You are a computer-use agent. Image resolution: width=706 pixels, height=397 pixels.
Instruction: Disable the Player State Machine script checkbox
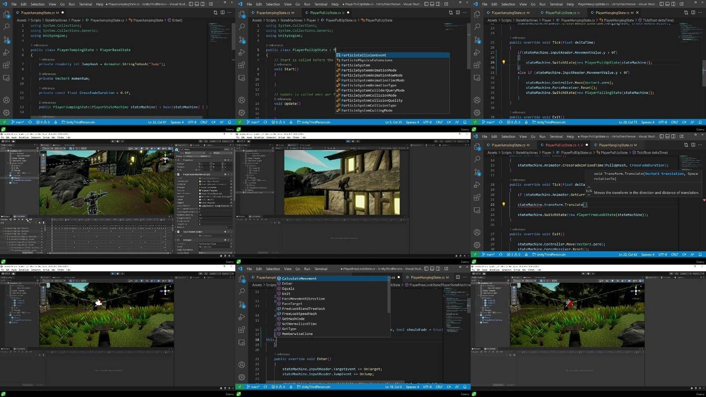182,174
